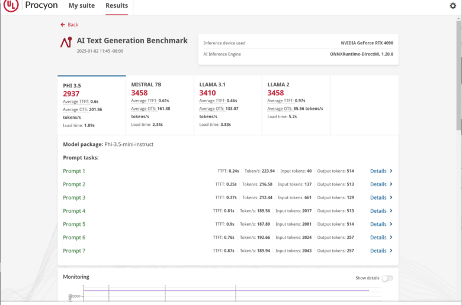Open Details for Prompt 2

378,184
